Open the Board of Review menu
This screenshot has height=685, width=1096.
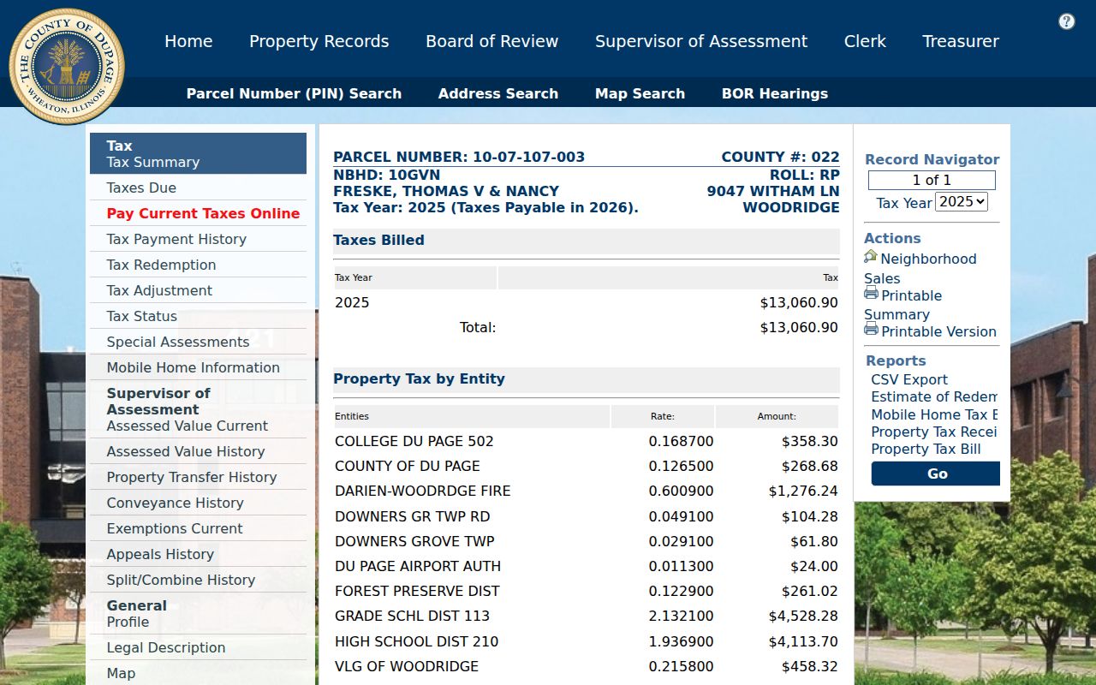coord(491,41)
